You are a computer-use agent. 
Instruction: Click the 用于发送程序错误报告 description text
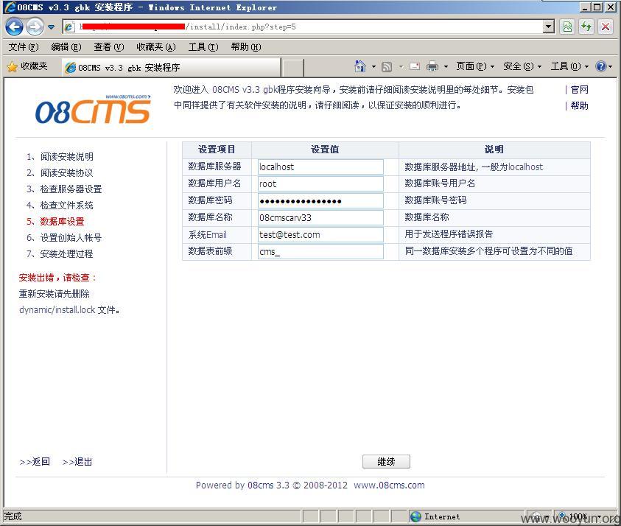449,234
